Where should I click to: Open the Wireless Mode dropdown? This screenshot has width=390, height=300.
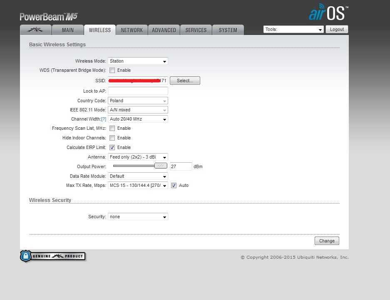(138, 61)
